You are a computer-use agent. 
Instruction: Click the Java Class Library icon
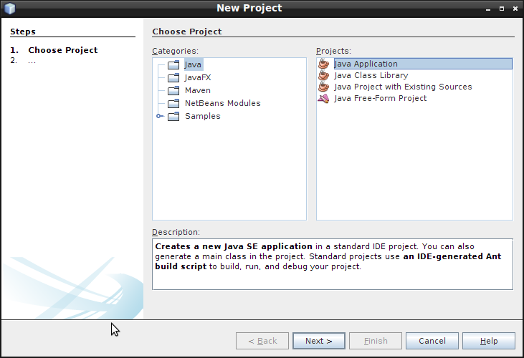click(324, 75)
